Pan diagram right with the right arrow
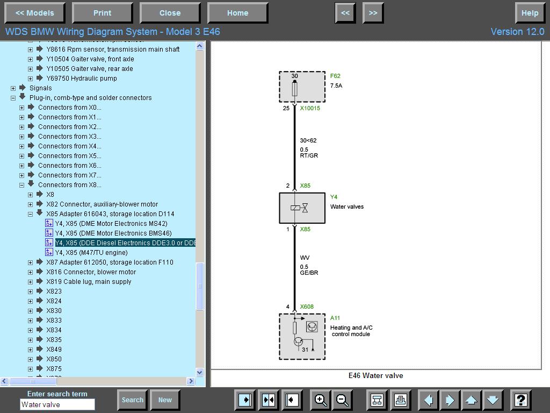550x413 pixels. coord(451,400)
